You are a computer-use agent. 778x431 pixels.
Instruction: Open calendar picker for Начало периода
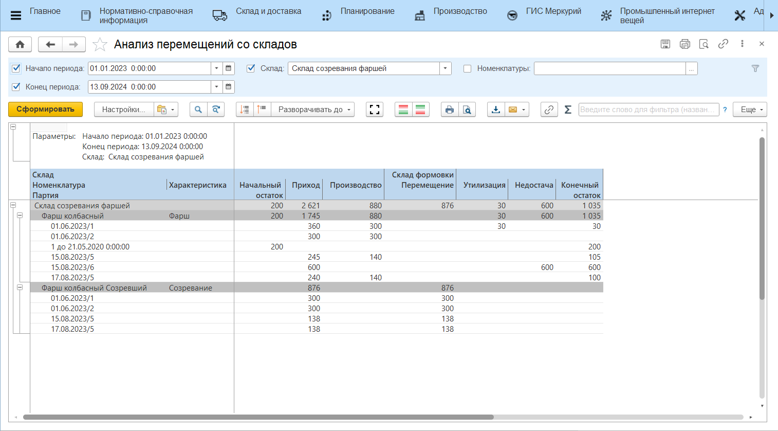pyautogui.click(x=229, y=68)
